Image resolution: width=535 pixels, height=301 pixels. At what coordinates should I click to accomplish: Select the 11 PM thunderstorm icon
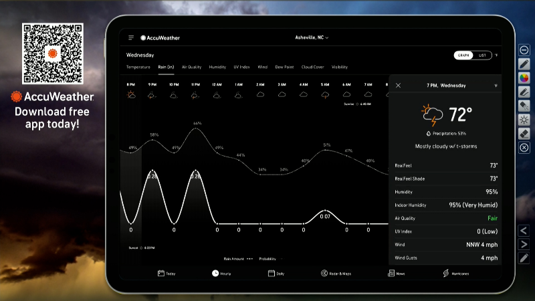(x=195, y=95)
